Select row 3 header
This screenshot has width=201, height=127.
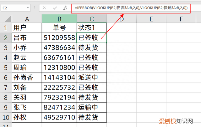[x=6, y=48]
